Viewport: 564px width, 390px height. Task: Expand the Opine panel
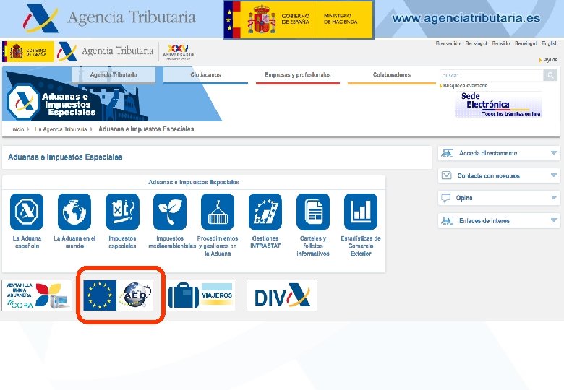499,198
